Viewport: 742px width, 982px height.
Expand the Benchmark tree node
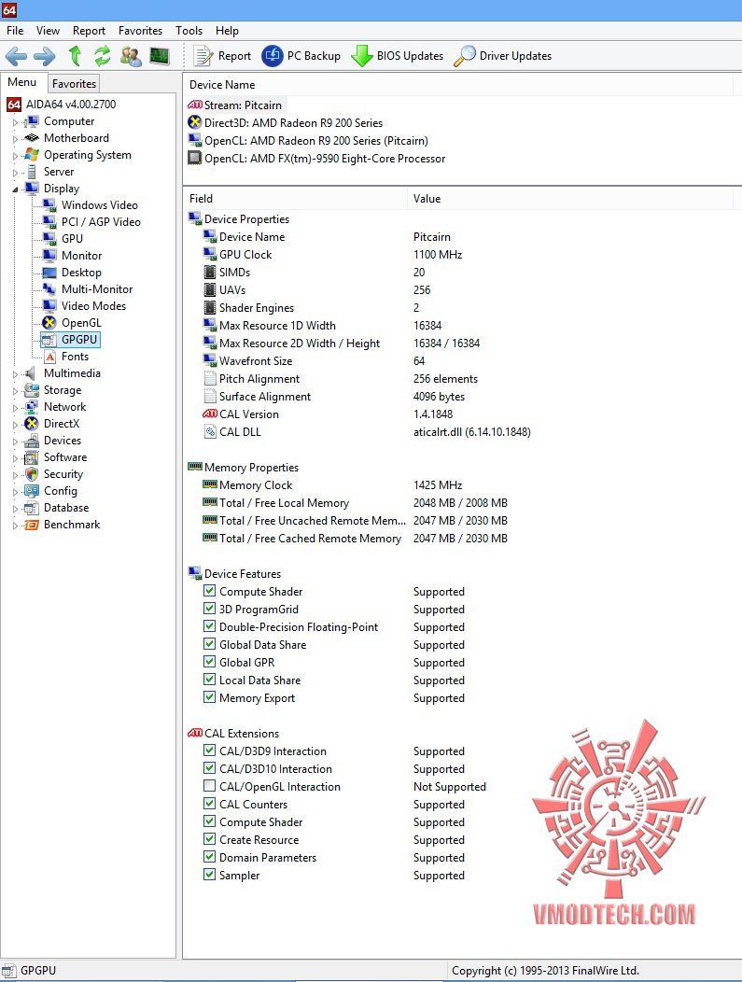tap(15, 526)
